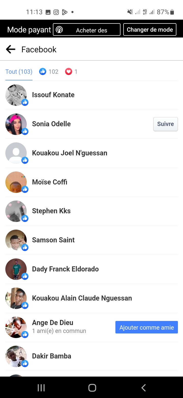
Task: Open the Android recent apps button
Action: pyautogui.click(x=41, y=388)
